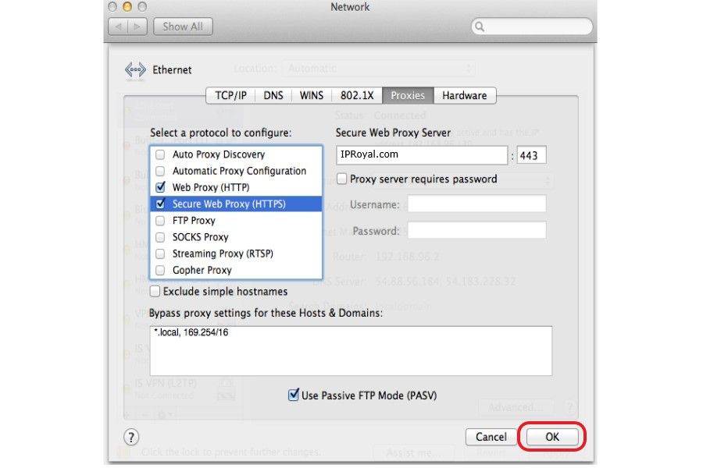The image size is (703, 468).
Task: Check Proxy server requires password
Action: [341, 179]
